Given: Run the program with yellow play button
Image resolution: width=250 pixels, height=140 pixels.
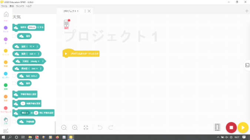Looking at the screenshot, I should (x=243, y=127).
